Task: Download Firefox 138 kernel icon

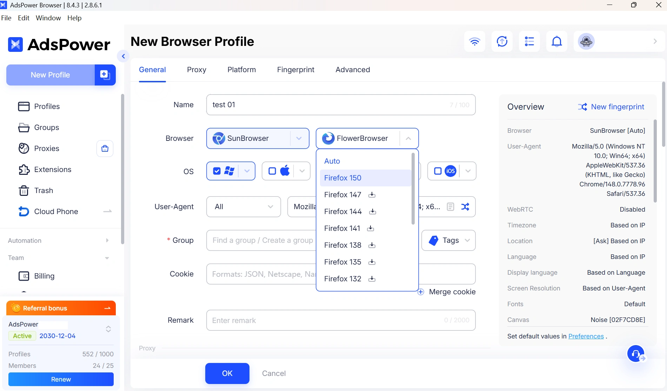Action: point(372,245)
